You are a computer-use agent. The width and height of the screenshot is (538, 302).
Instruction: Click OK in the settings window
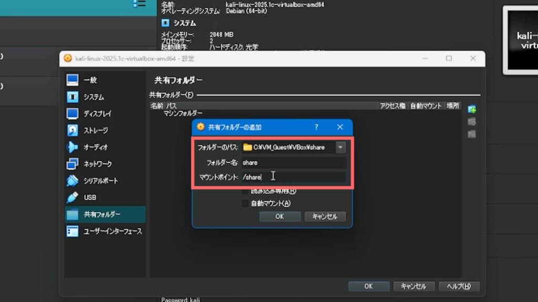[x=369, y=286]
